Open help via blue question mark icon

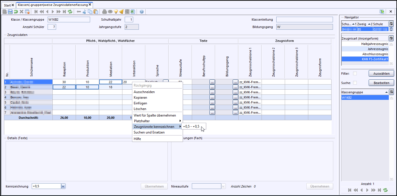coord(142,12)
